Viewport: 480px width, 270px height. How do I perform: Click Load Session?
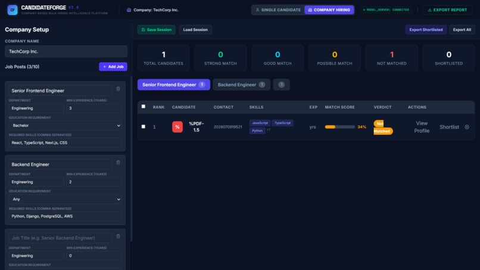[x=195, y=30]
